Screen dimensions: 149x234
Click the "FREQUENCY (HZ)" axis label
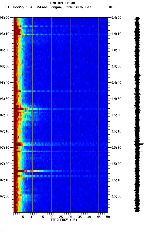(x=64, y=220)
